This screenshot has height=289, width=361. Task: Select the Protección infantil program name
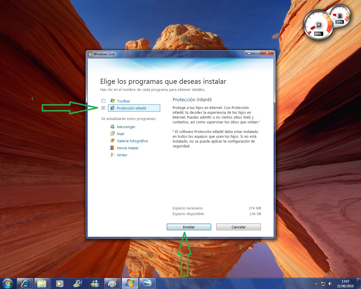coord(131,108)
